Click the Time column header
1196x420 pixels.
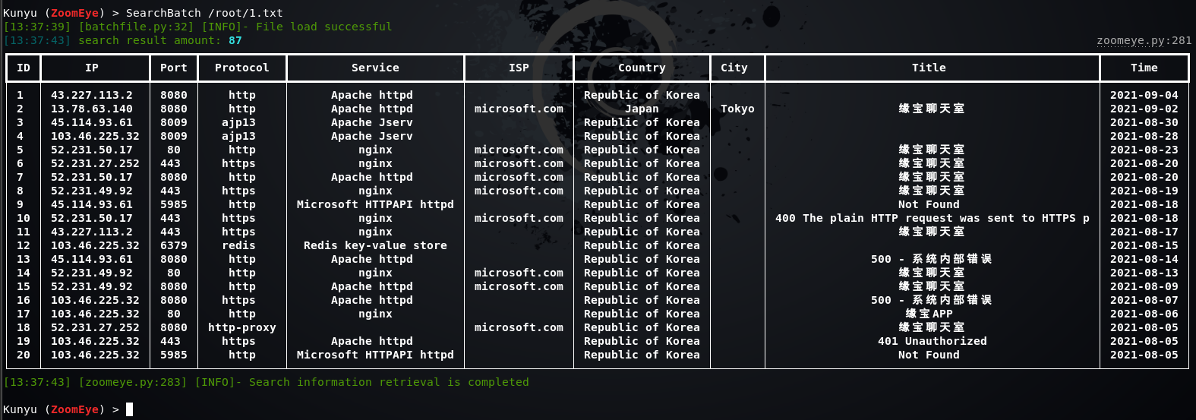(x=1144, y=68)
